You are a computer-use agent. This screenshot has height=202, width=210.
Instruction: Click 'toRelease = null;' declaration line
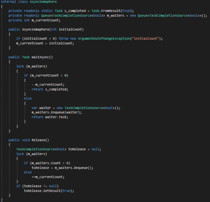tap(59, 149)
